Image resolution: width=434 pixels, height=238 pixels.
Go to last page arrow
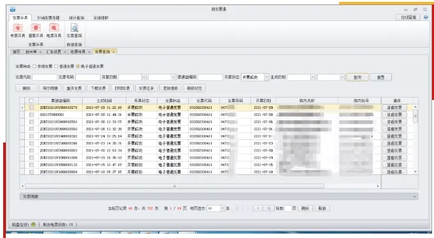coord(268,209)
